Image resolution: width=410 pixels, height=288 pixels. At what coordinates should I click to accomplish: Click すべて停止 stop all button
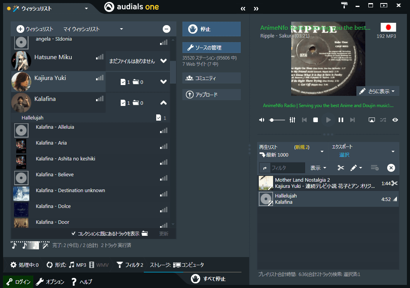tap(208, 279)
